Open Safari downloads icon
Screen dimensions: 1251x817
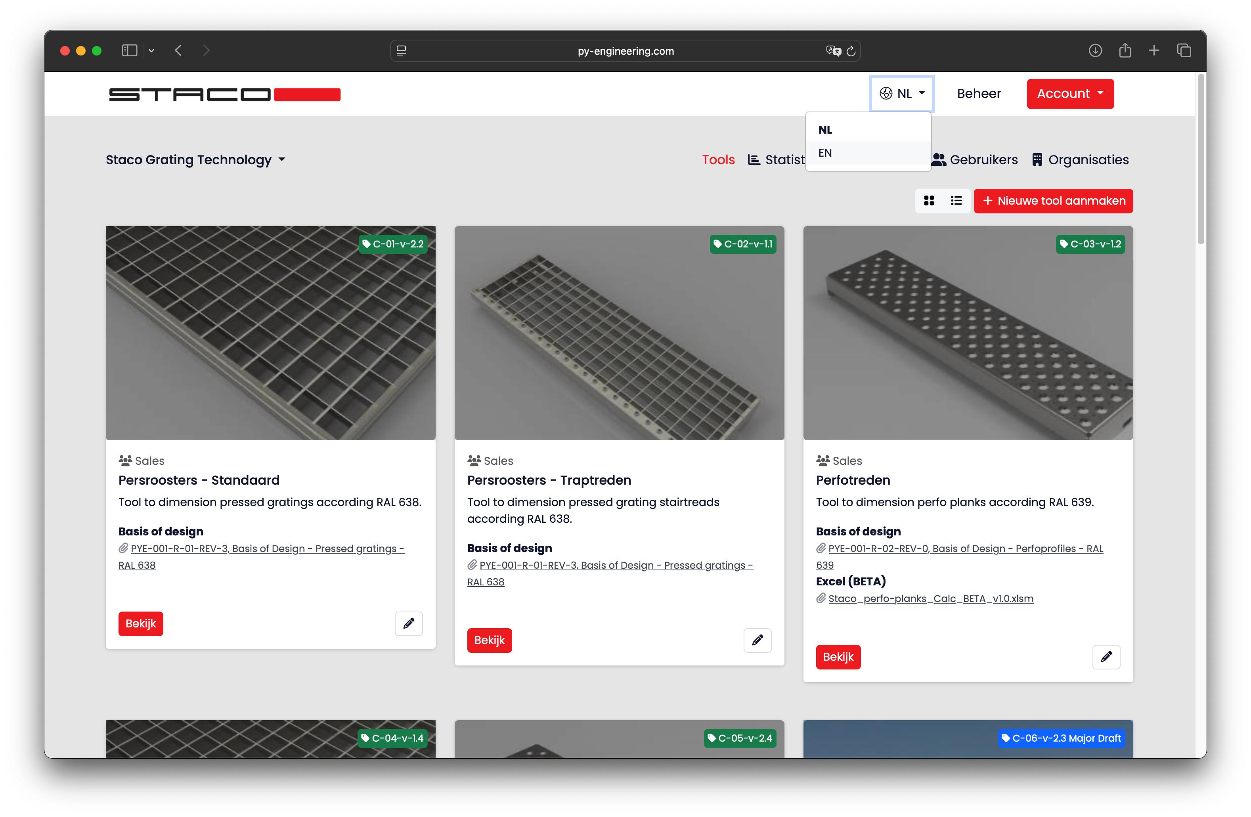pyautogui.click(x=1095, y=50)
